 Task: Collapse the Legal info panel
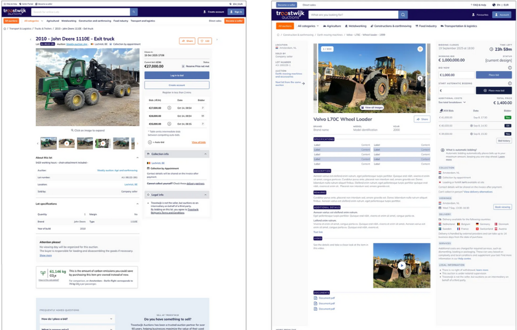[206, 195]
